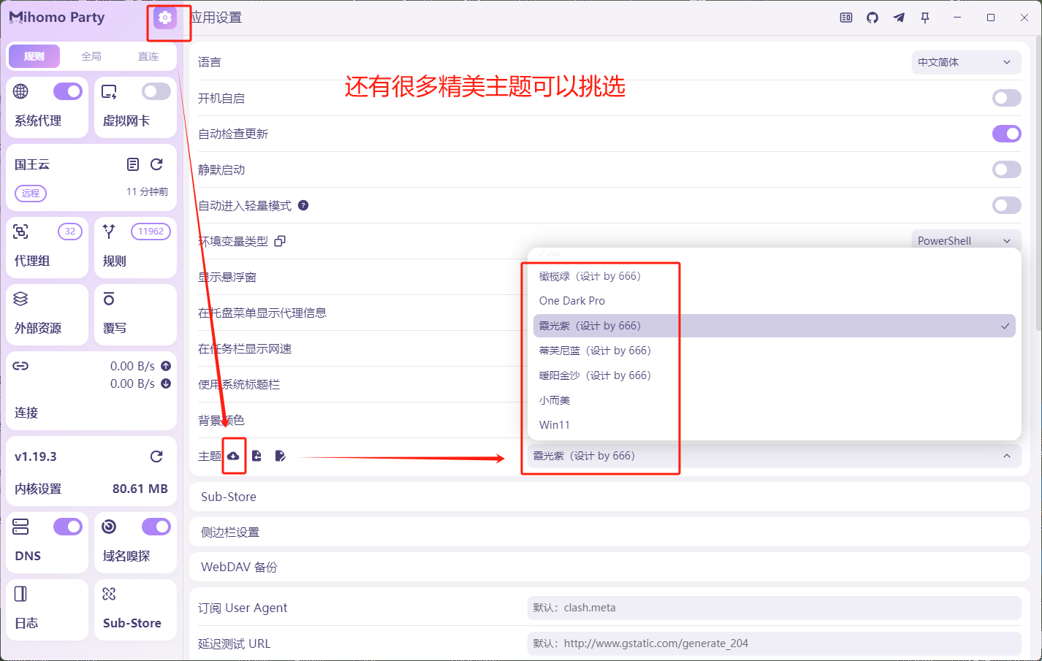The image size is (1042, 661).
Task: Disable 自动检查更新 auto update toggle
Action: point(1006,134)
